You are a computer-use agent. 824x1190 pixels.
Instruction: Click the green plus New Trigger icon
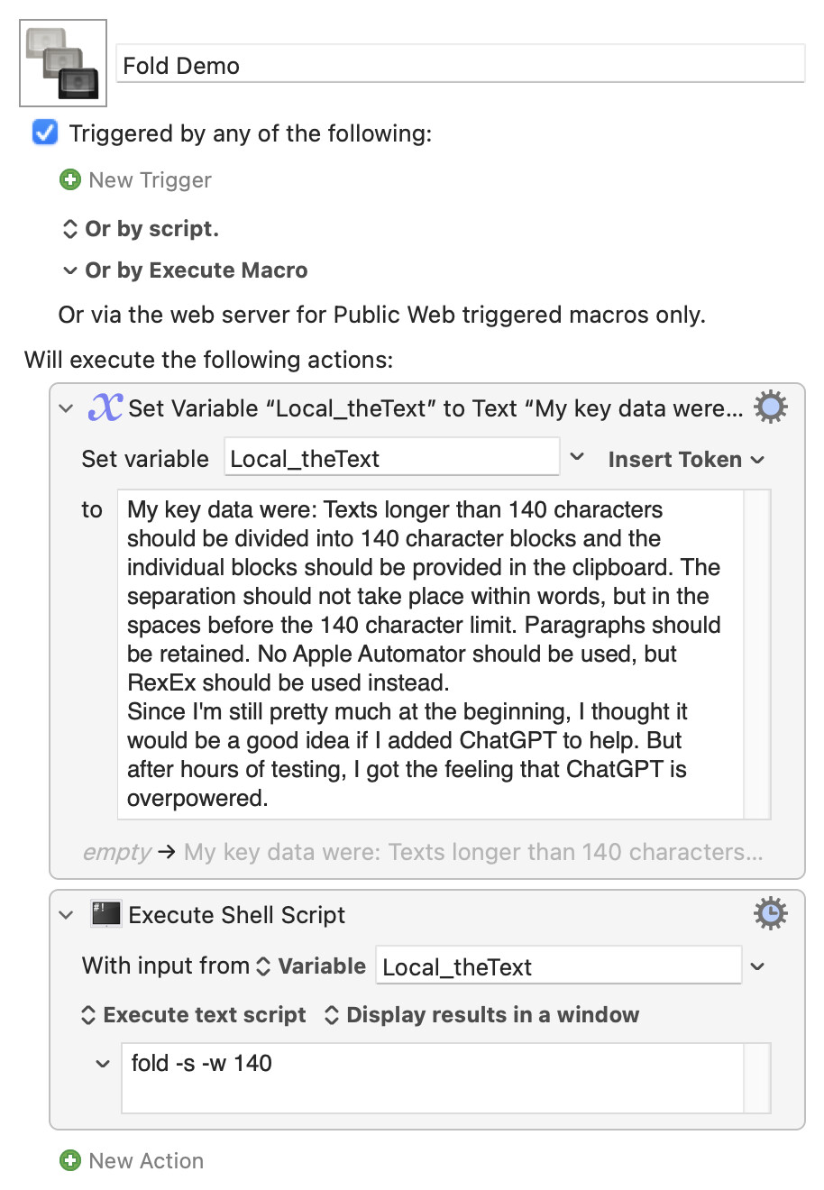point(70,179)
